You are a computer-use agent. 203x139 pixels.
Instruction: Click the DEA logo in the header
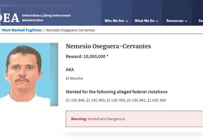pyautogui.click(x=10, y=18)
